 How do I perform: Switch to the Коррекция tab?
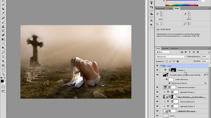point(161,9)
